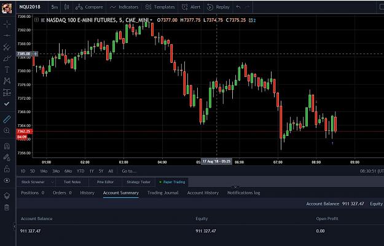Select the Paper Trading tab
384x246 pixels.
coord(173,182)
